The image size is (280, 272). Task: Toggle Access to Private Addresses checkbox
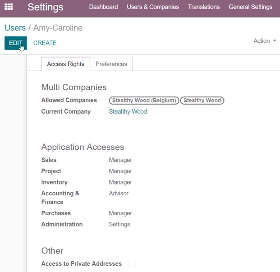(x=131, y=264)
